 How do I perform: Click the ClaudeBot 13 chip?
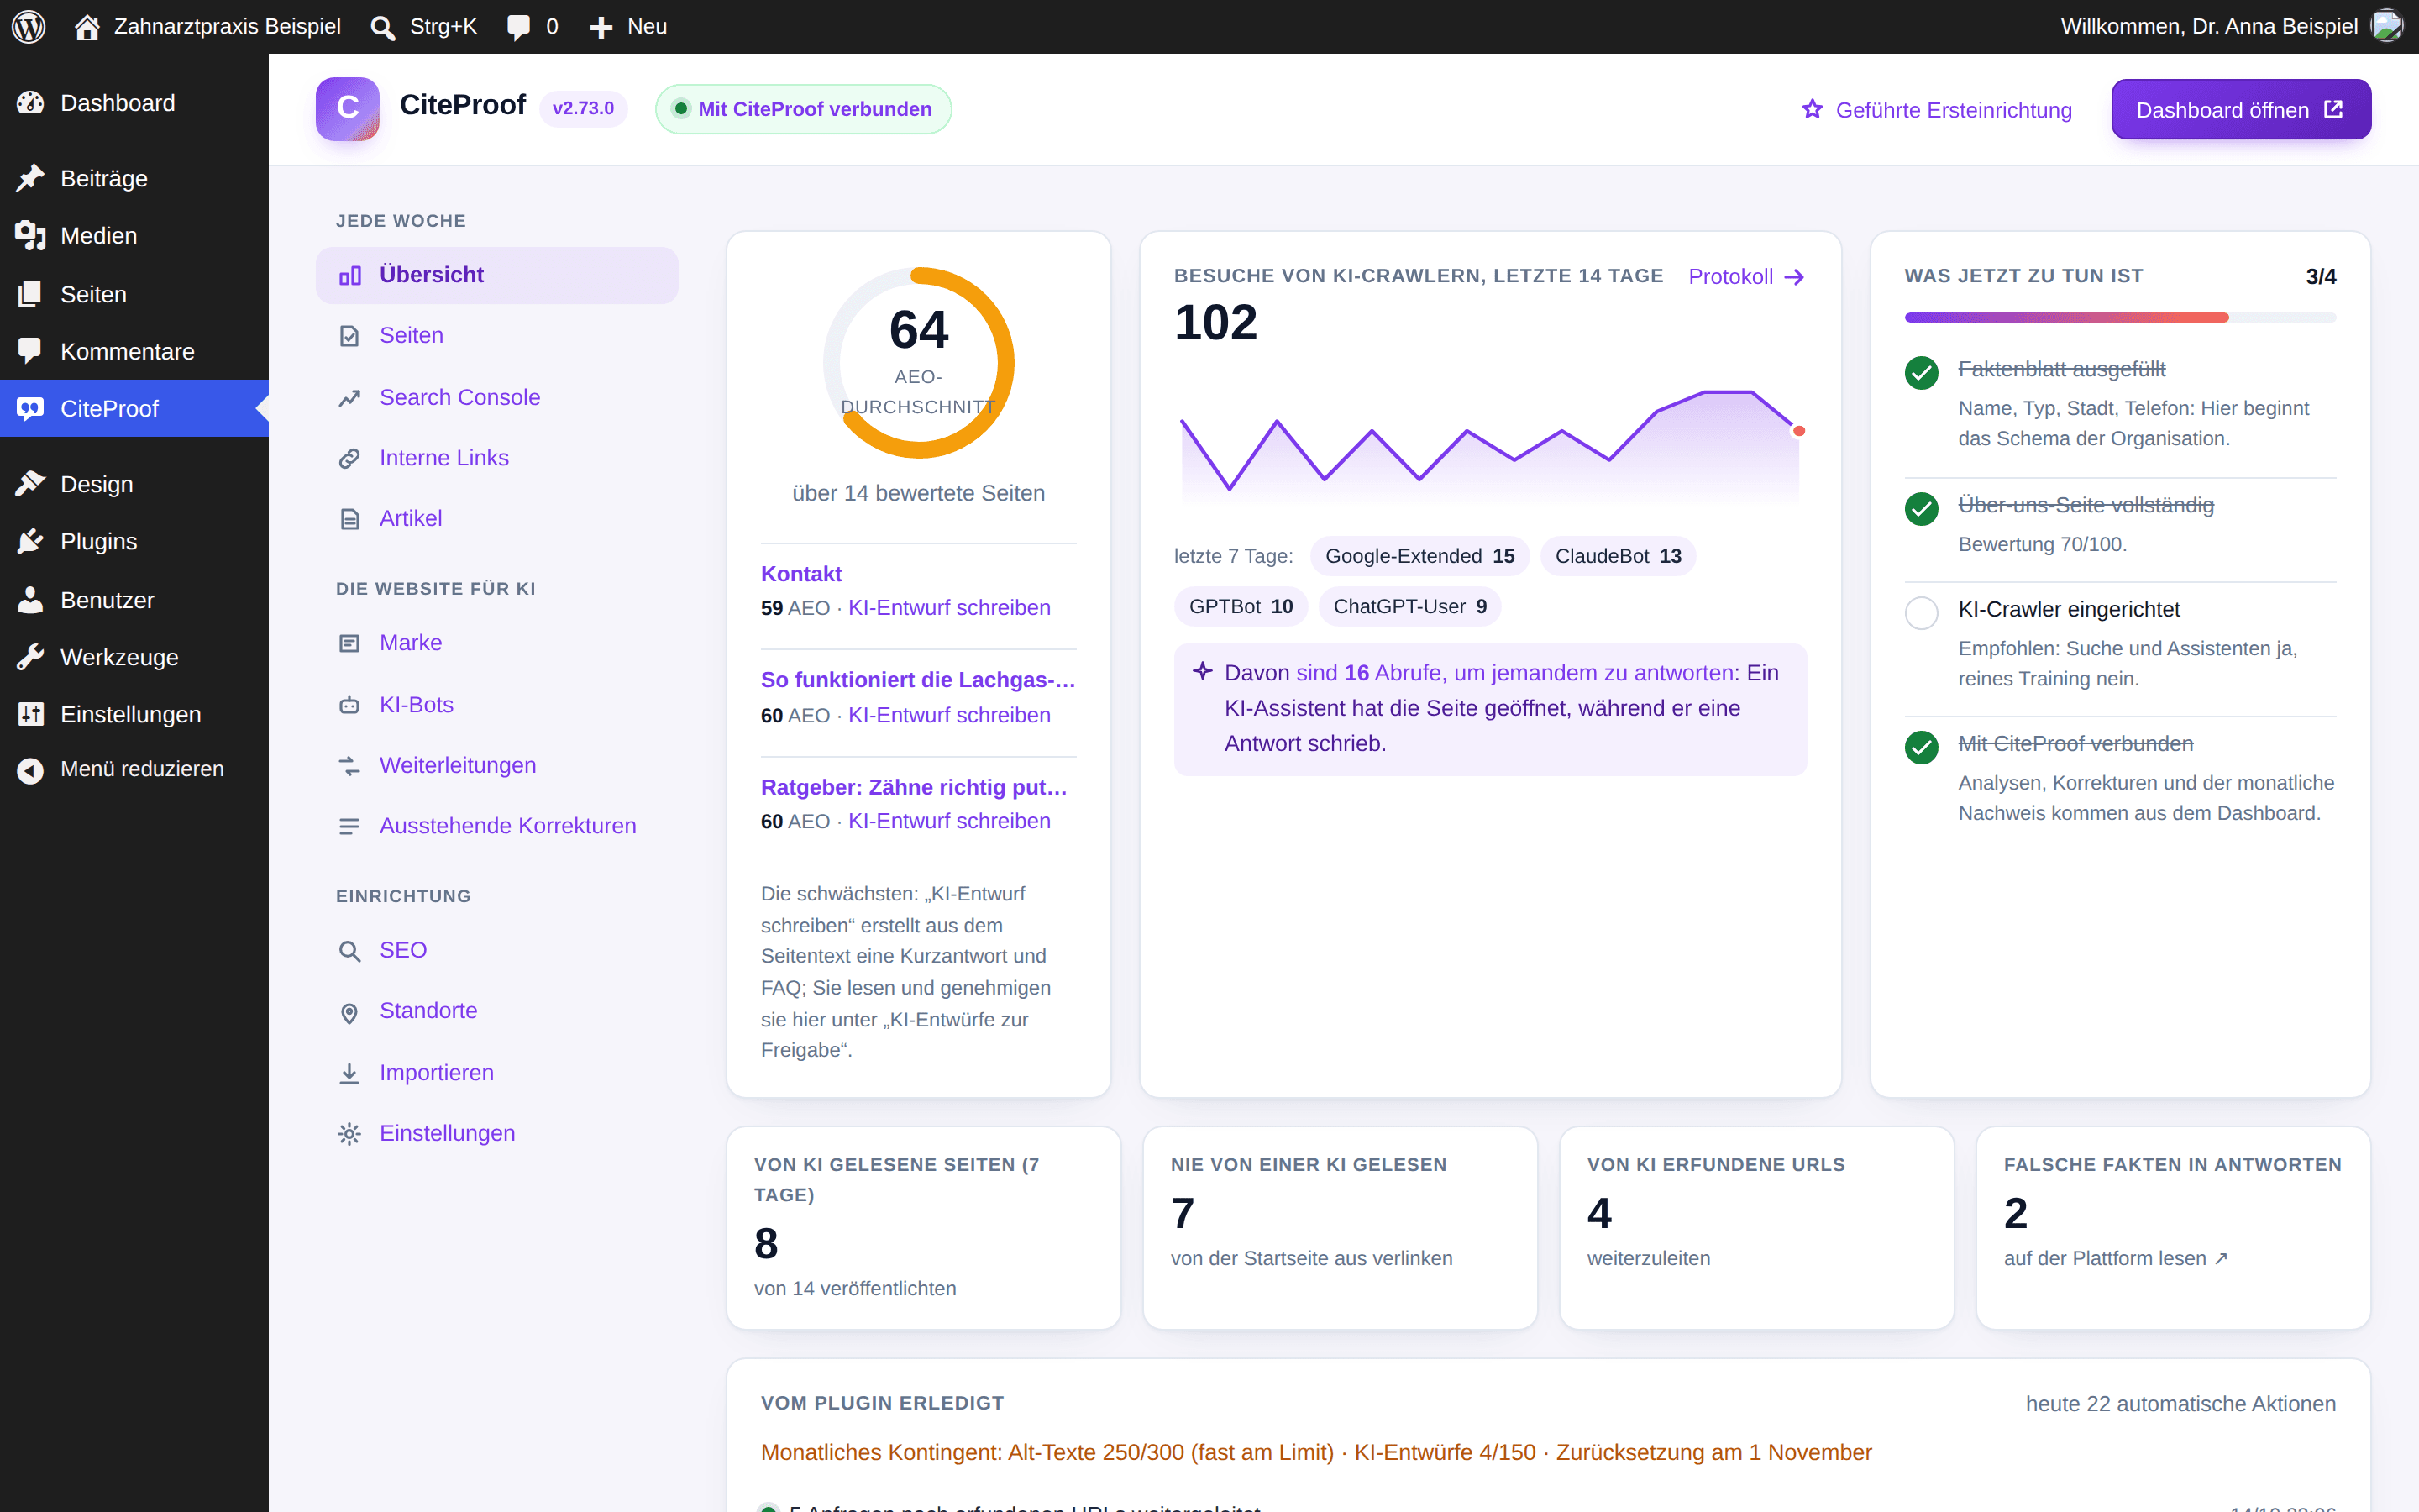pyautogui.click(x=1618, y=556)
